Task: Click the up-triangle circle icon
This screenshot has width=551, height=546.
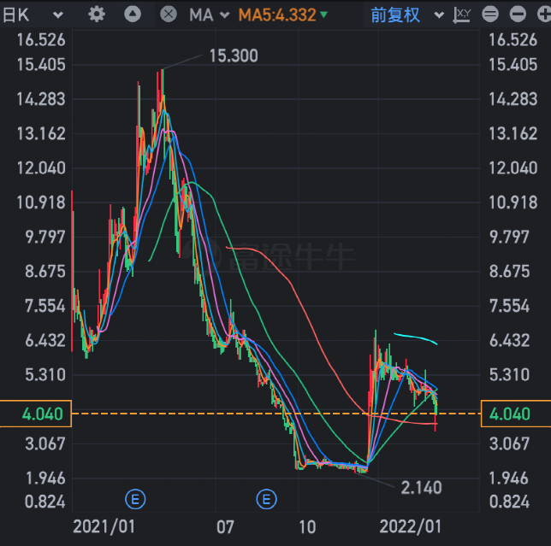Action: 133,15
